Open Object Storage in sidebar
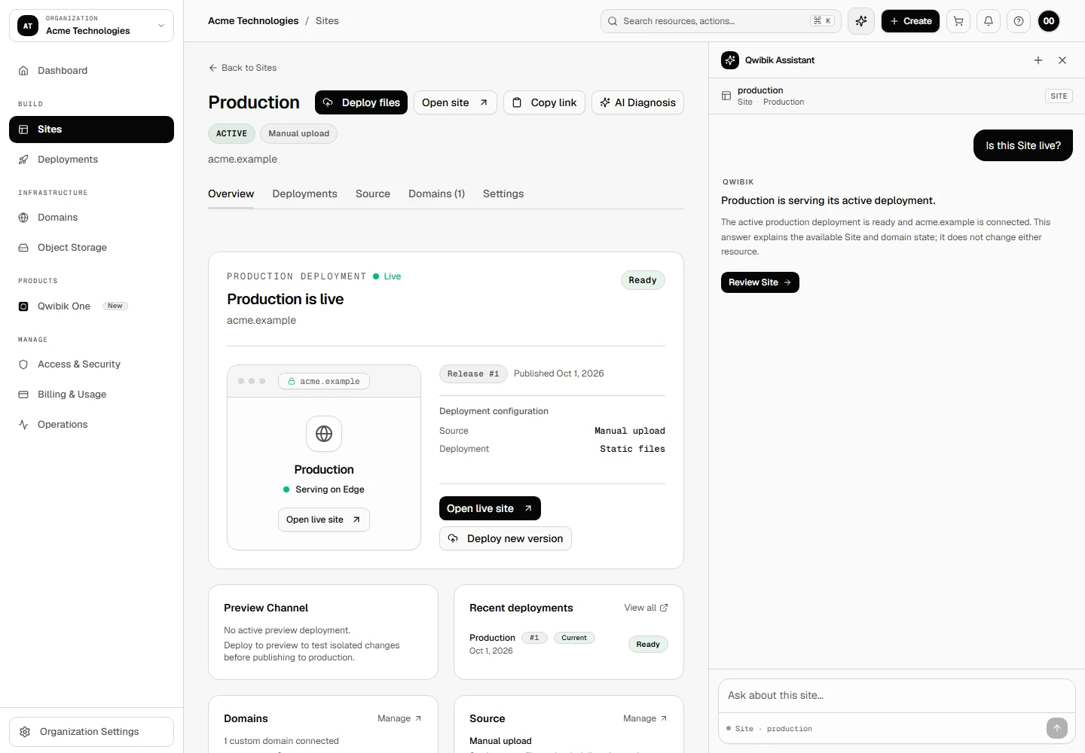 pos(91,248)
